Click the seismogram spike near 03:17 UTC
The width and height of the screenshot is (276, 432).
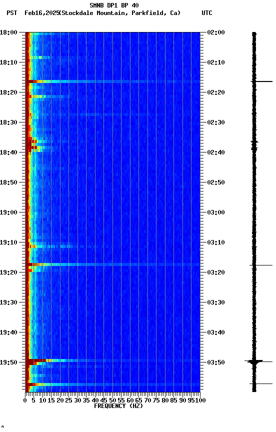(261, 265)
